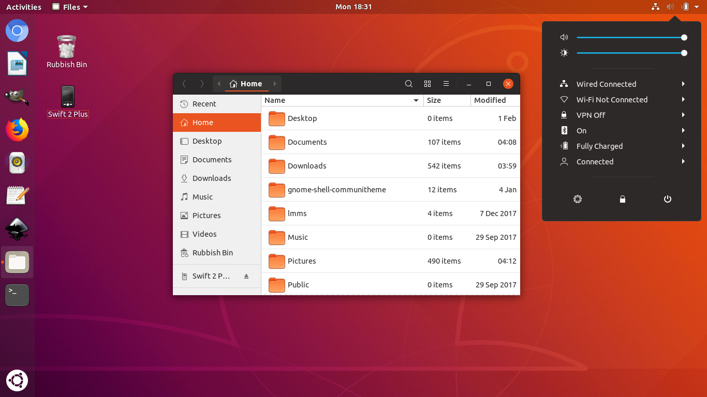Click Activities in the top bar
The width and height of the screenshot is (707, 397).
tap(23, 7)
